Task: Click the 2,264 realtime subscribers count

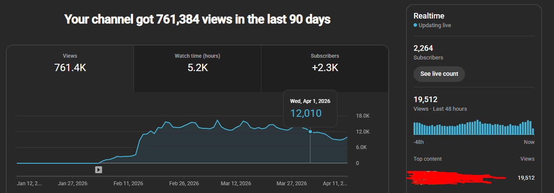Action: click(x=423, y=48)
